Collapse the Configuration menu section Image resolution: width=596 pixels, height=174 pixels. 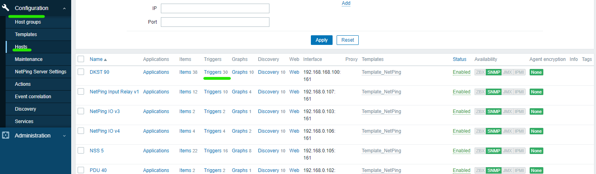tap(64, 8)
